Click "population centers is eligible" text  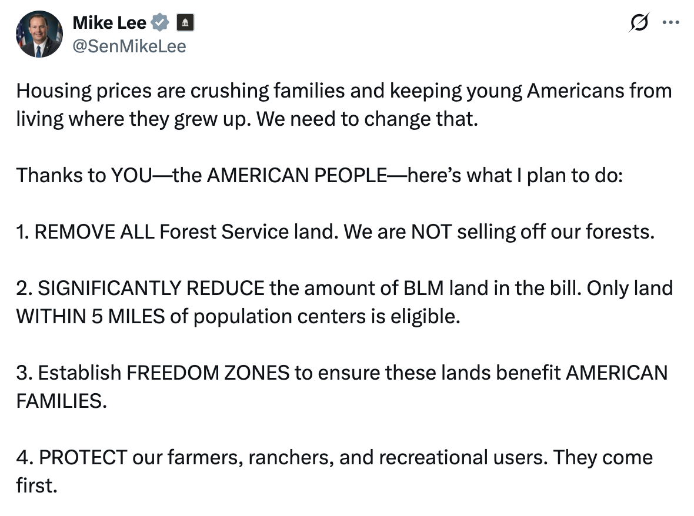click(325, 316)
